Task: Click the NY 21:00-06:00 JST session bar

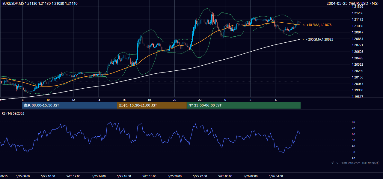Action: [x=244, y=105]
